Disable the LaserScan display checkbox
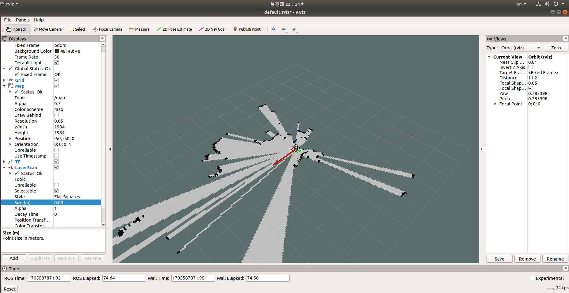569x293 pixels. 56,167
